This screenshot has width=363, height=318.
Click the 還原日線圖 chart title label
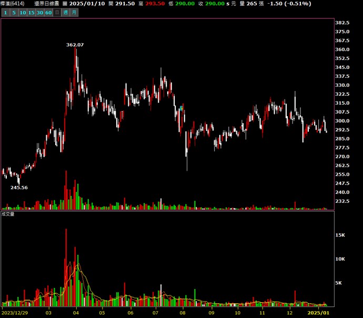coord(47,4)
